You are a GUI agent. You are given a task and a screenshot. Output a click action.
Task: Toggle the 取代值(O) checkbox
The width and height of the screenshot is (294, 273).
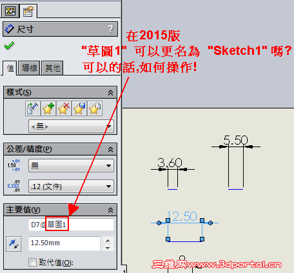(32, 262)
